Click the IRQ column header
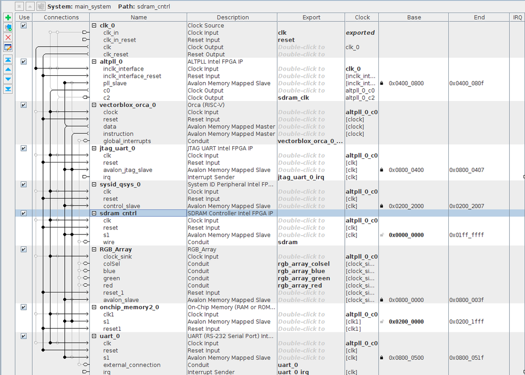Viewport: 525px width, 375px height. pyautogui.click(x=518, y=17)
